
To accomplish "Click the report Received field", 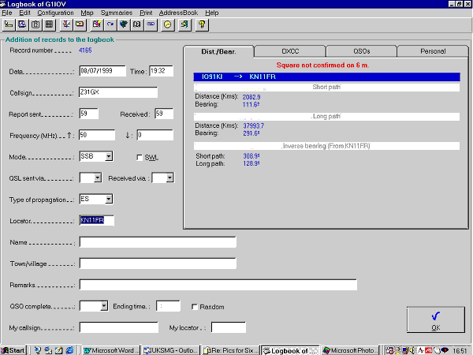I will coord(164,114).
